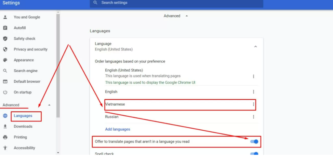
Task: Click the search magnifier icon in settings bar
Action: pos(95,3)
